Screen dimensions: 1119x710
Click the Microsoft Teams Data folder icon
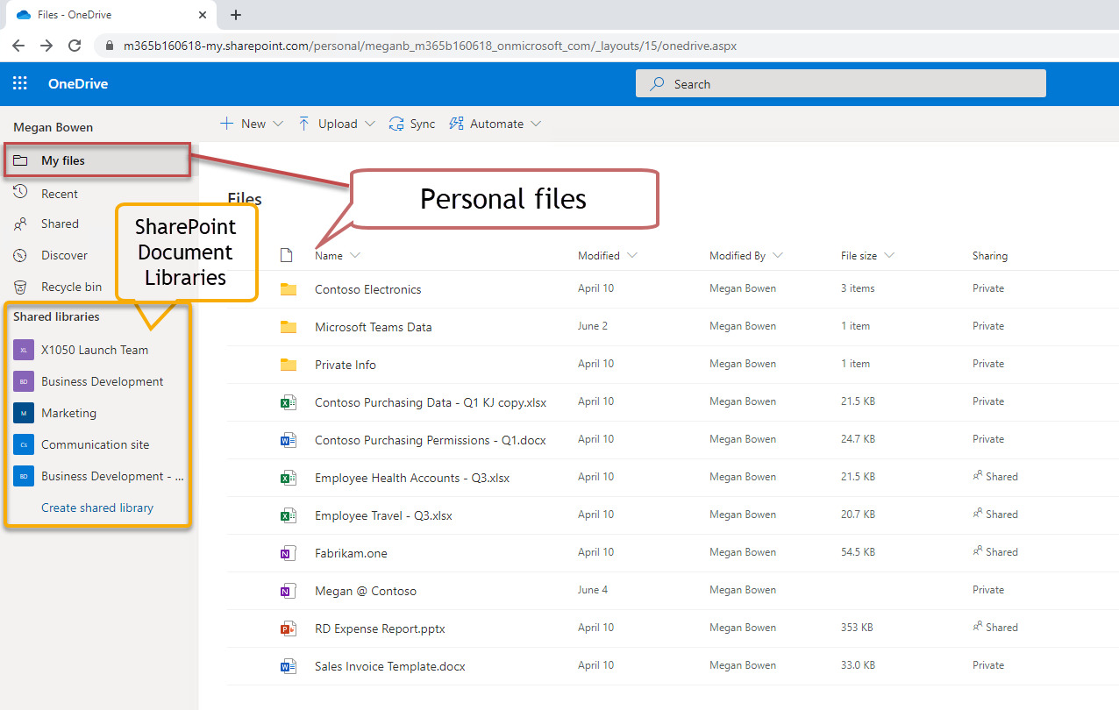289,327
